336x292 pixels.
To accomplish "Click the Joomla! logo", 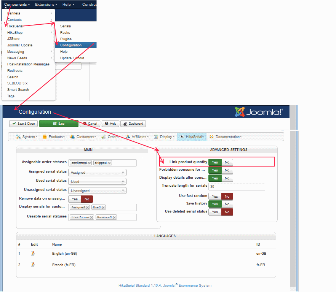I will coord(259,112).
